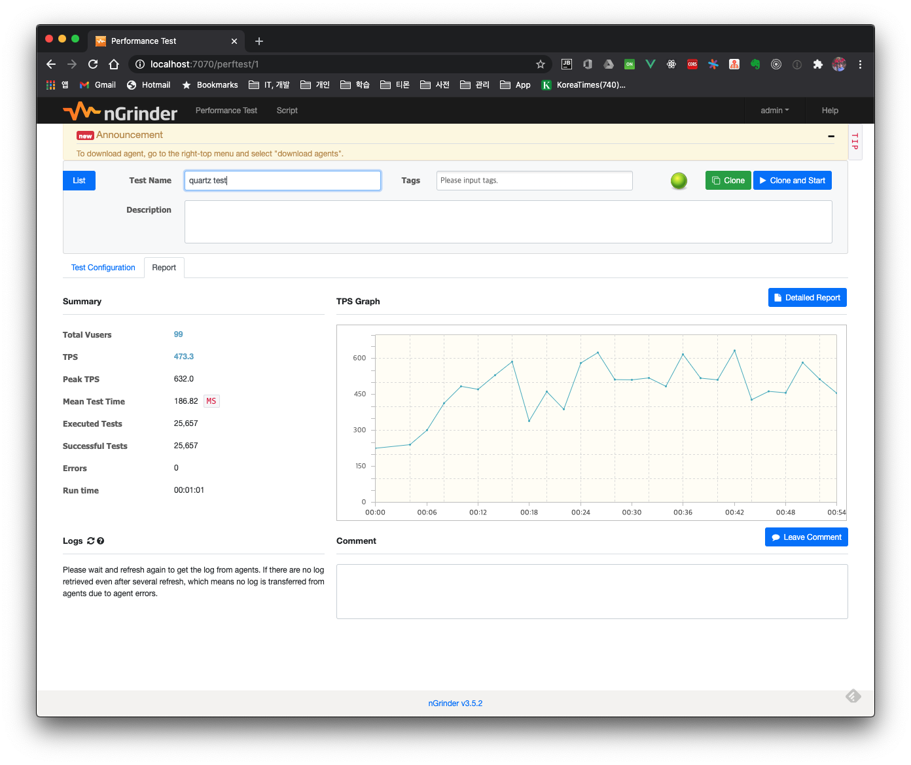Reload the page in the browser
Viewport: 911px width, 765px height.
click(x=93, y=64)
